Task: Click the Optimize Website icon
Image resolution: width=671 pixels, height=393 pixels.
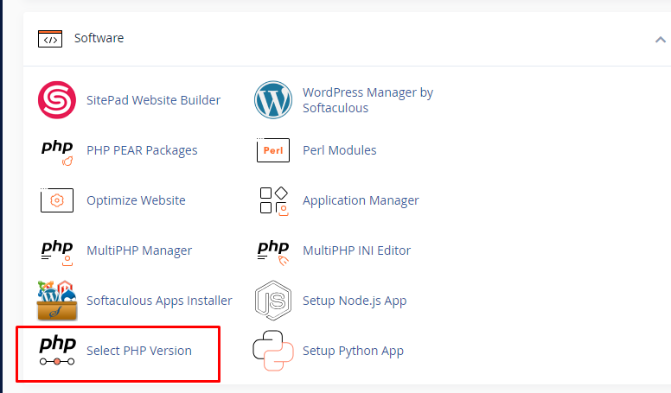Action: pos(57,200)
